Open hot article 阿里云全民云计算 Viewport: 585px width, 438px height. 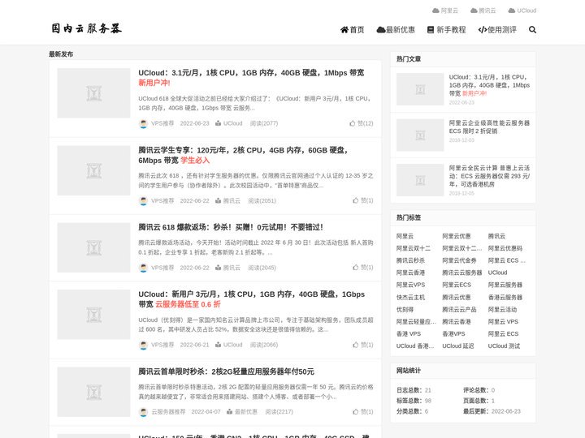(x=489, y=176)
